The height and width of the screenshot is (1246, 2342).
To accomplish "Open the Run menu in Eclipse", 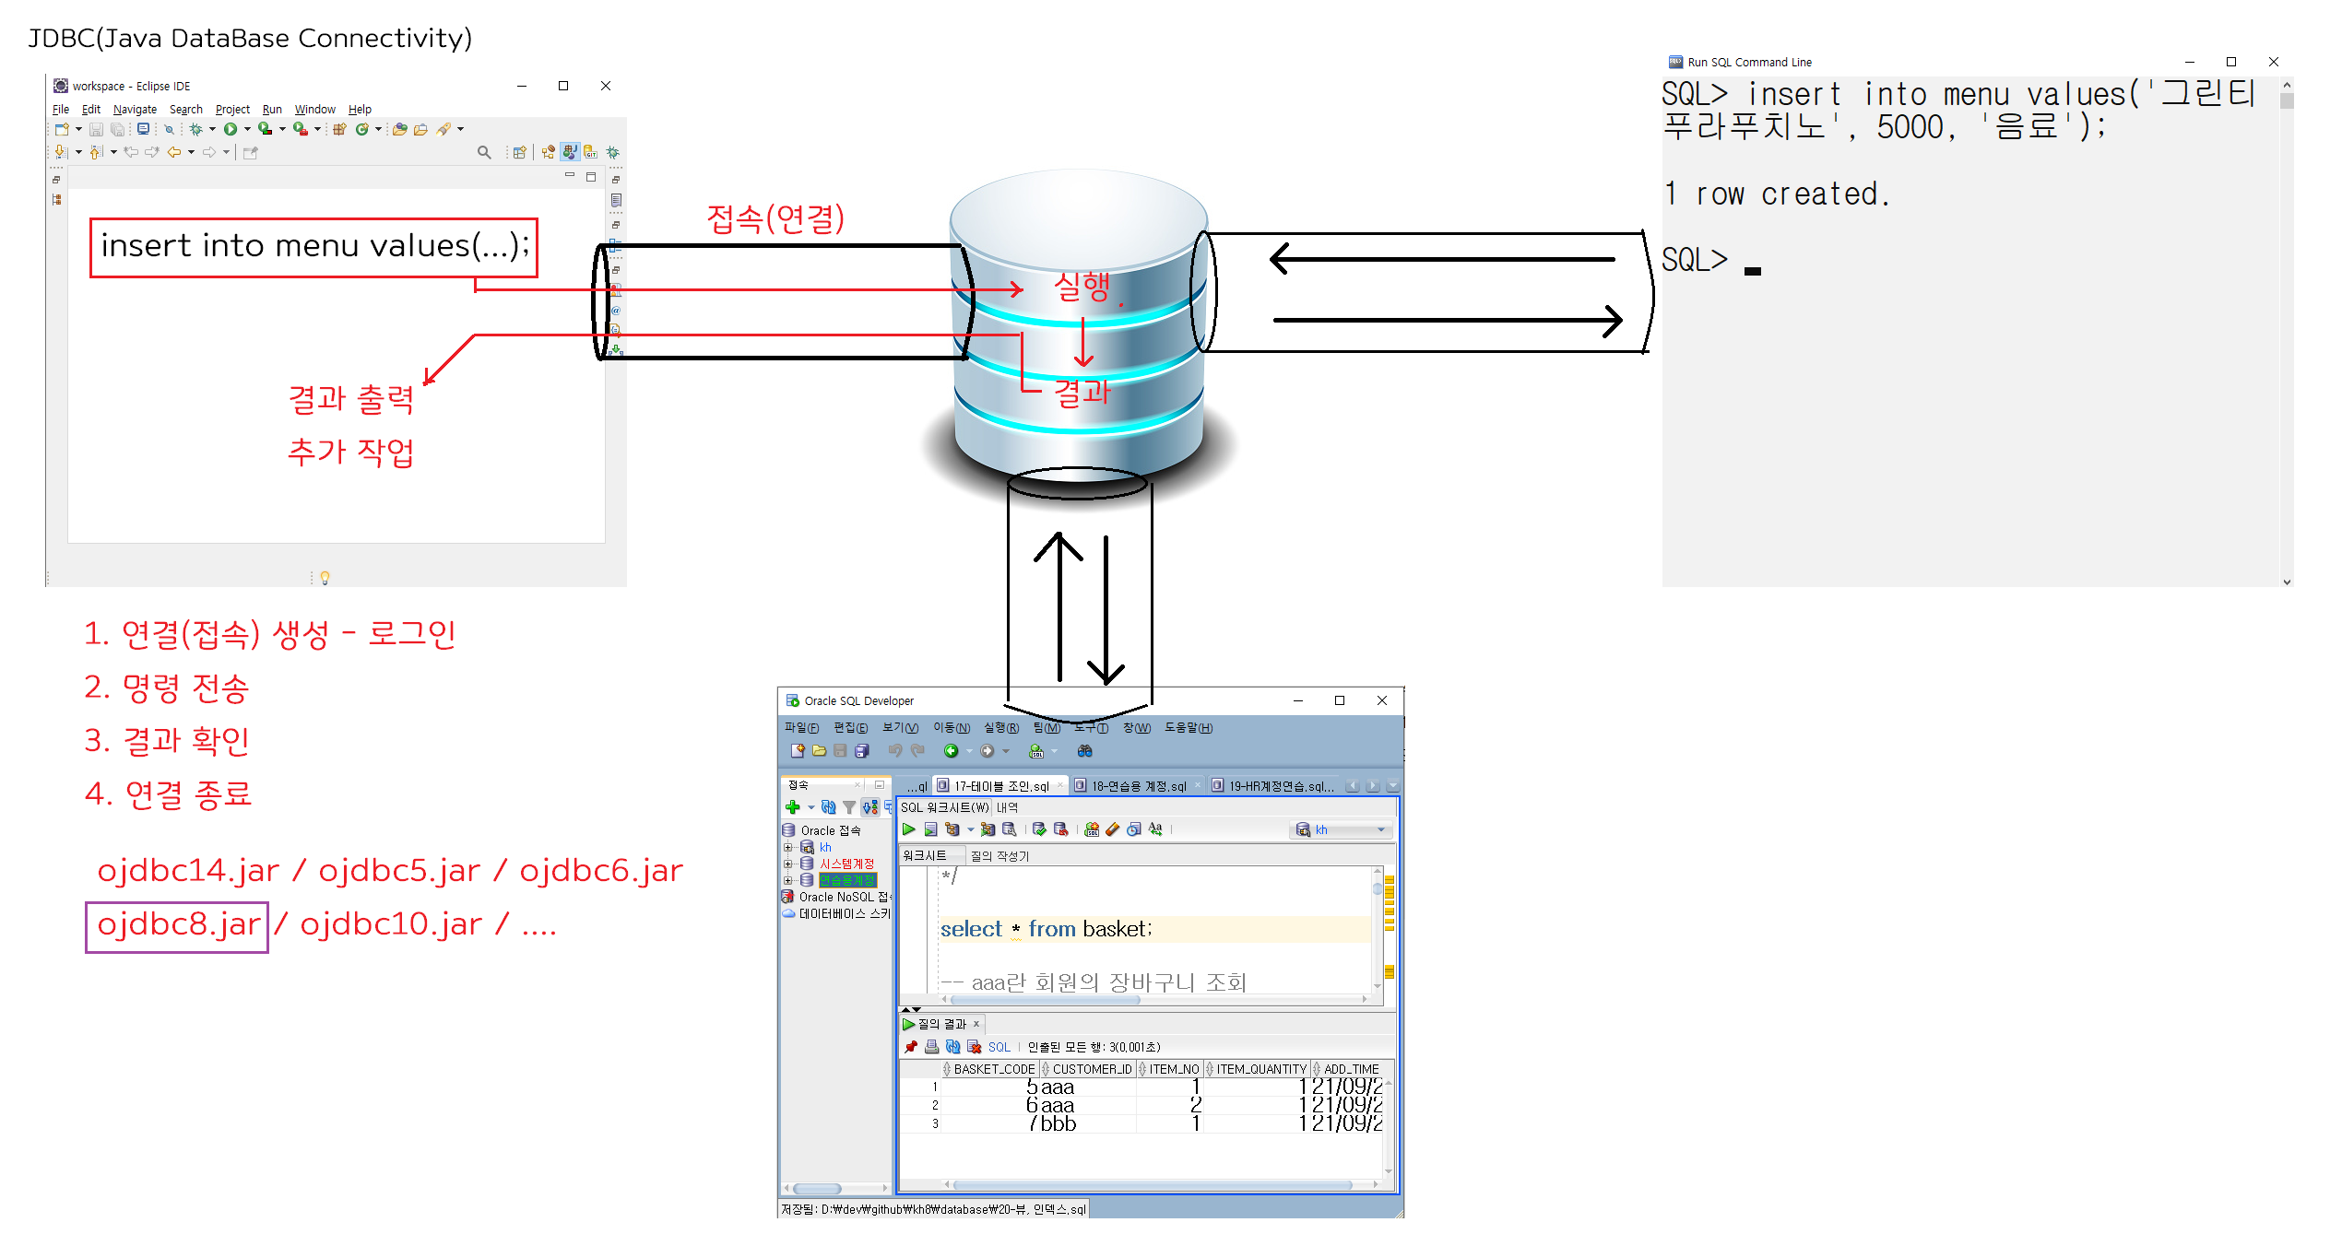I will coord(271,109).
